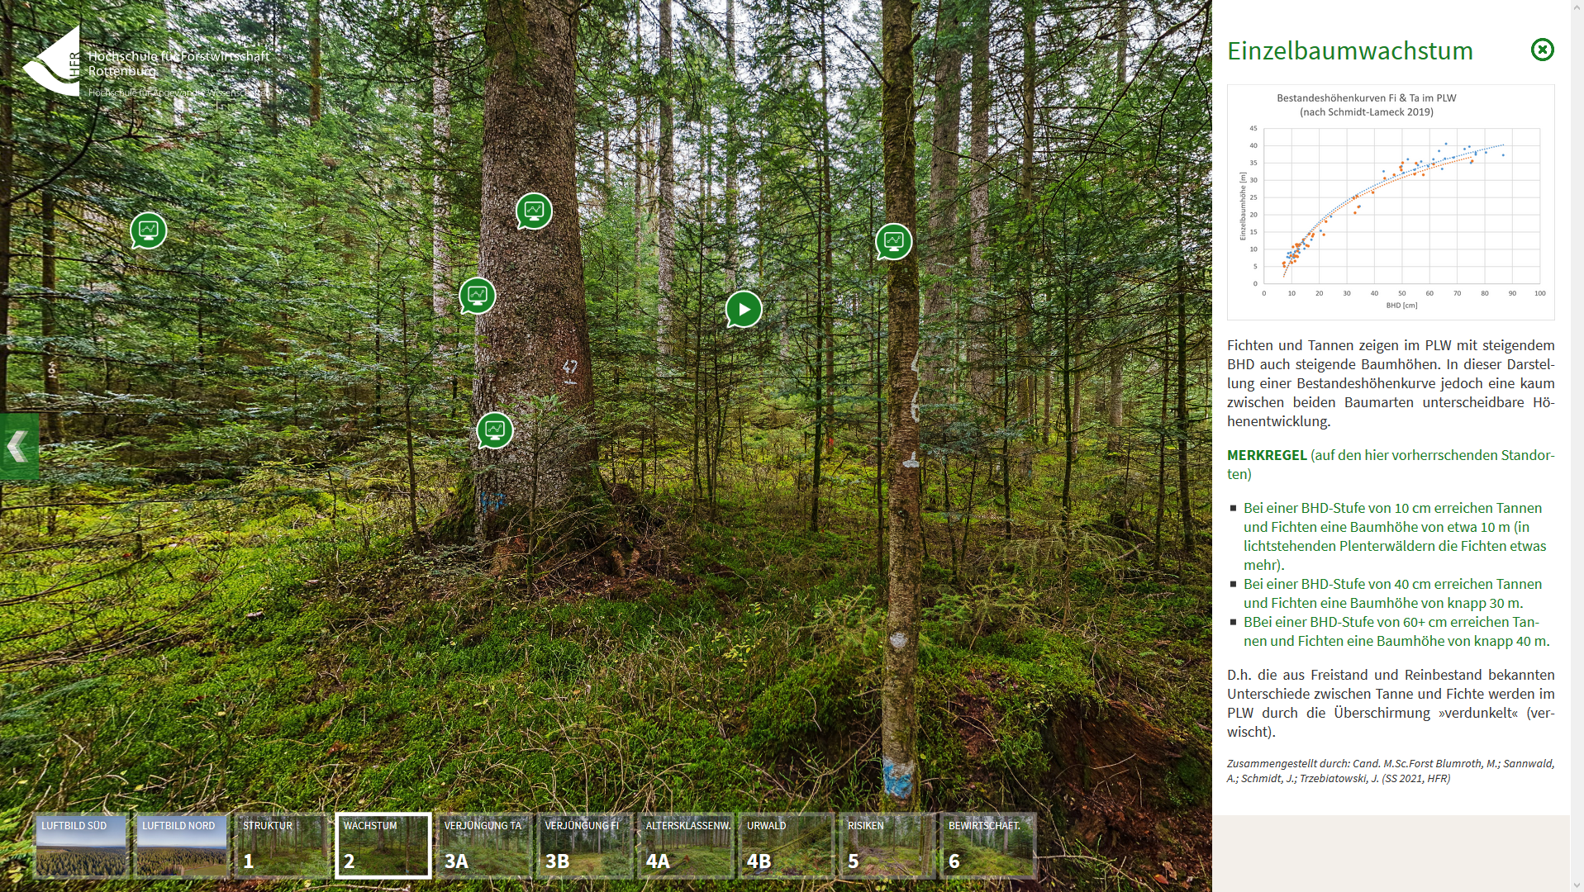Click the info hotspot left of the large trunk
Viewport: 1584px width, 892px height.
[x=478, y=296]
